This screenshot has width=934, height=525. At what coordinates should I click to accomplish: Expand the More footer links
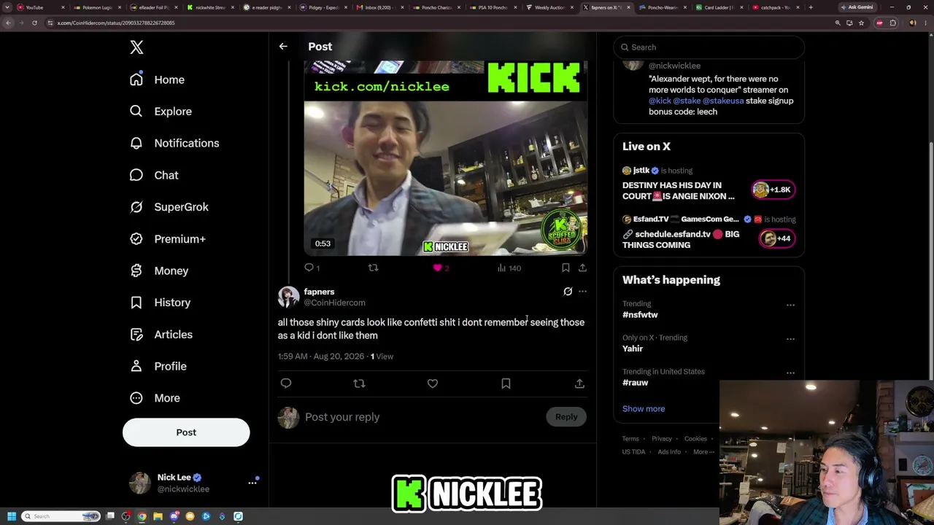tap(703, 452)
